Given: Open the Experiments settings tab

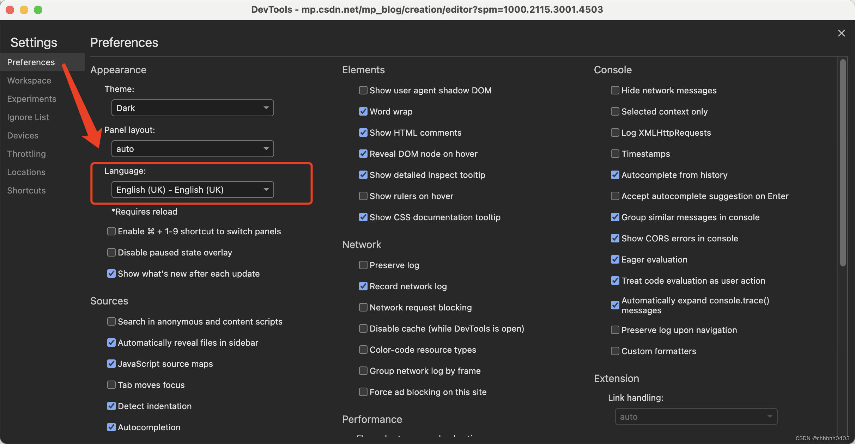Looking at the screenshot, I should click(x=32, y=99).
